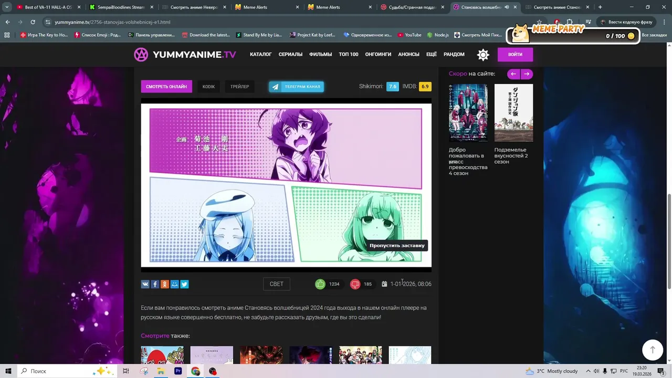Viewport: 672px width, 378px height.
Task: Click the YummyAnime logo icon
Action: point(141,55)
